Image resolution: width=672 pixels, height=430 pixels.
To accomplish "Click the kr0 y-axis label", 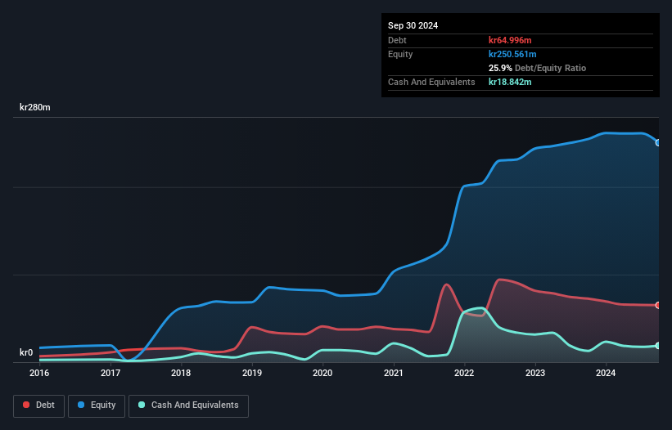I will coord(26,352).
